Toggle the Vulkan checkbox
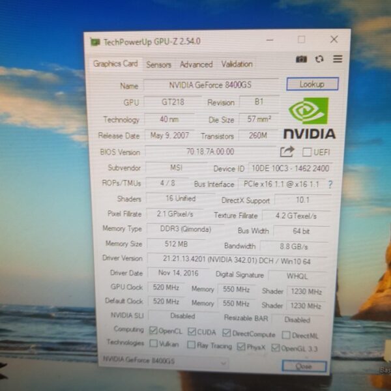Viewport: 391px width, 391px height. tap(153, 343)
